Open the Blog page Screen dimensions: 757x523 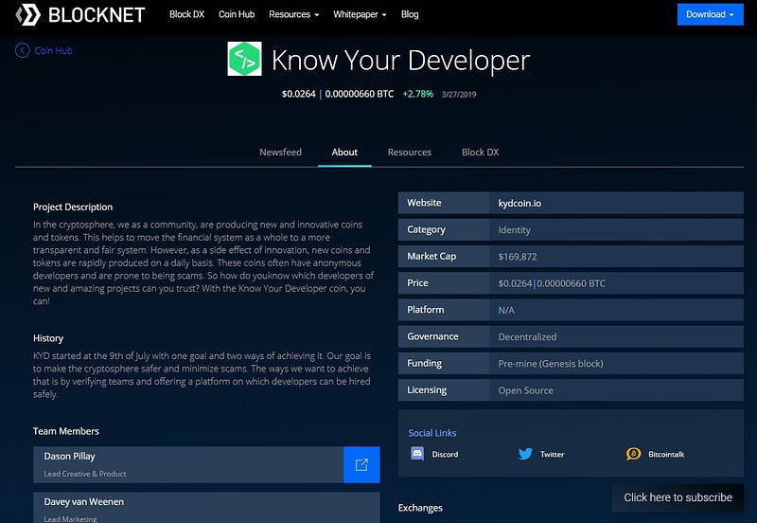pyautogui.click(x=410, y=14)
